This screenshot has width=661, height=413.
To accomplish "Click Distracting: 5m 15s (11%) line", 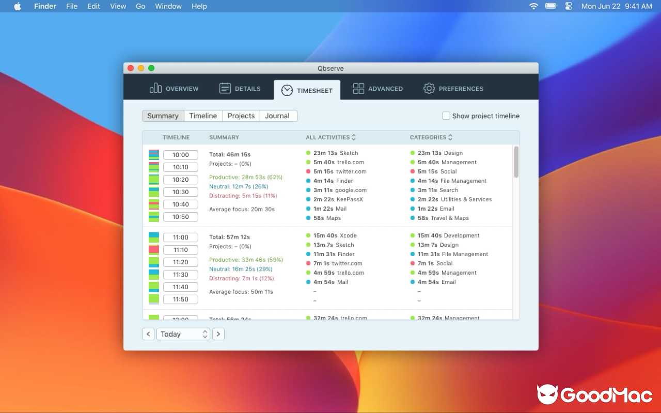I will [x=243, y=196].
